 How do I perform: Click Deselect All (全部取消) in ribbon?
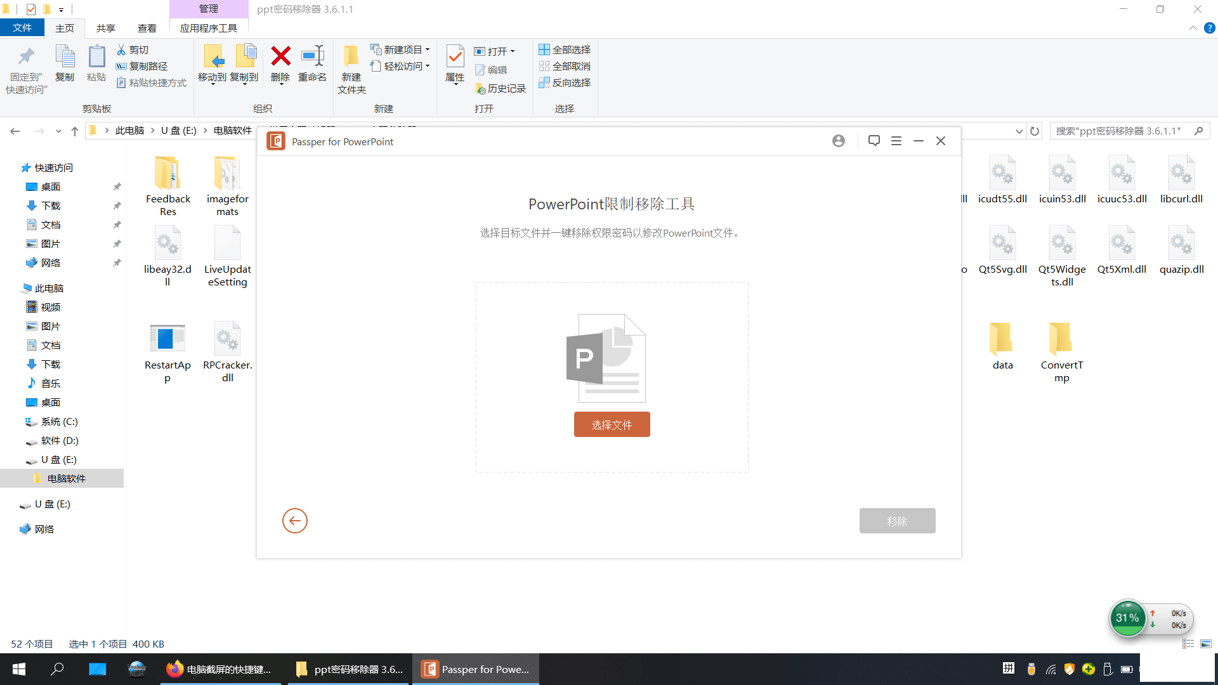[x=565, y=66]
